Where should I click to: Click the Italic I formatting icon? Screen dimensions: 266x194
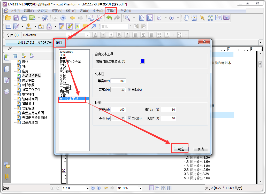point(127,35)
